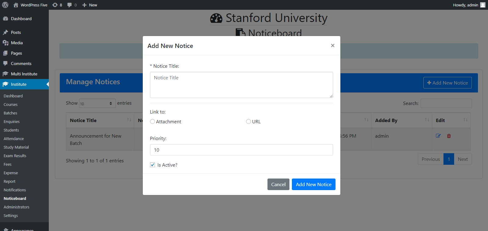Open the Show entries dropdown
488x231 pixels.
pos(97,103)
